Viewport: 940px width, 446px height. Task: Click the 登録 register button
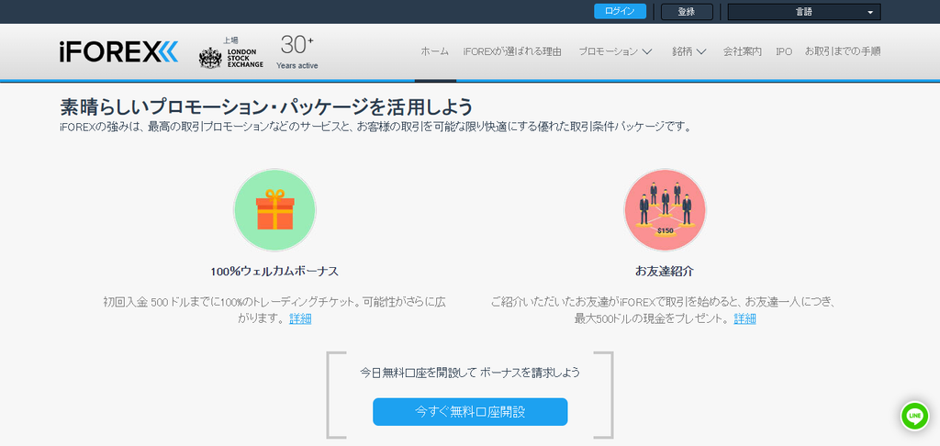click(x=687, y=12)
